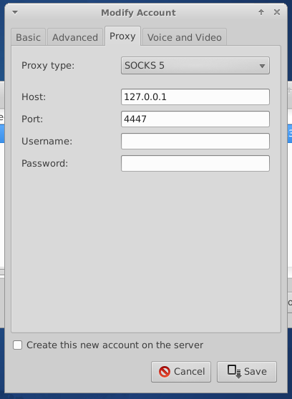This screenshot has width=292, height=399.
Task: Switch to the Basic tab
Action: coord(29,37)
